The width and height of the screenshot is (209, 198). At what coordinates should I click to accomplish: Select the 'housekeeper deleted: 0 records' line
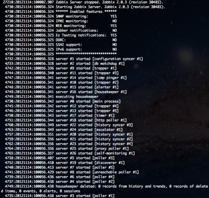pos(106,186)
